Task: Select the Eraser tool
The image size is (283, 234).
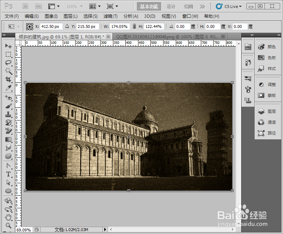Action: tap(8, 131)
